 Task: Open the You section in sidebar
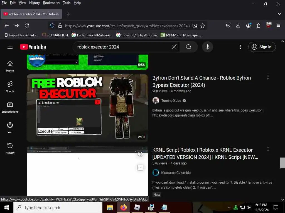[10, 128]
